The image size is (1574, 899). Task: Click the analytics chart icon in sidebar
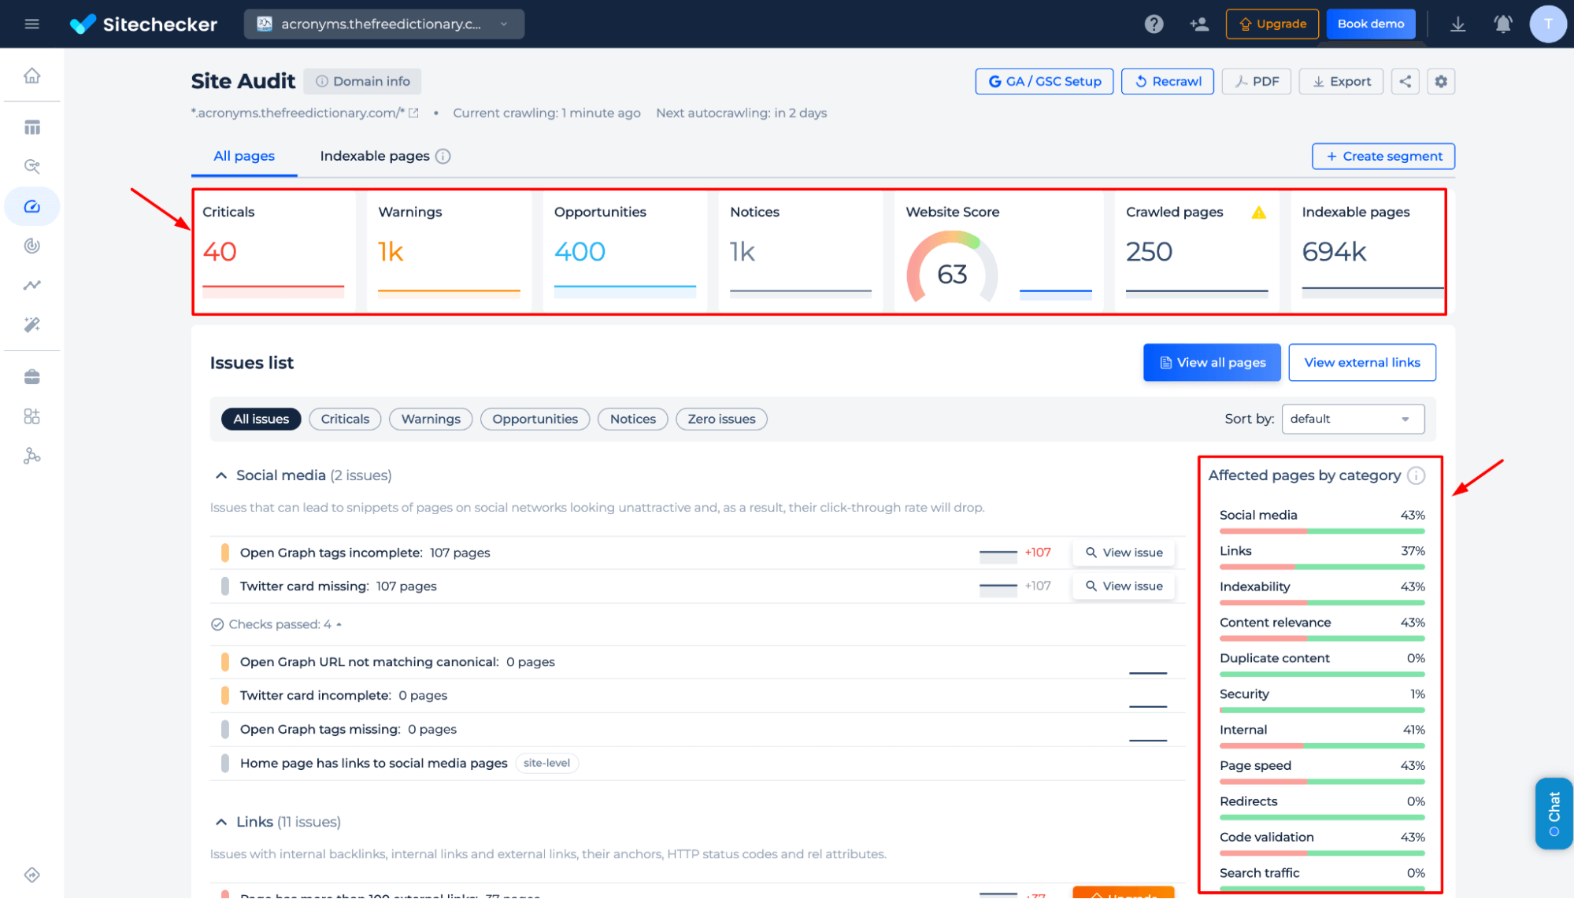(x=32, y=285)
